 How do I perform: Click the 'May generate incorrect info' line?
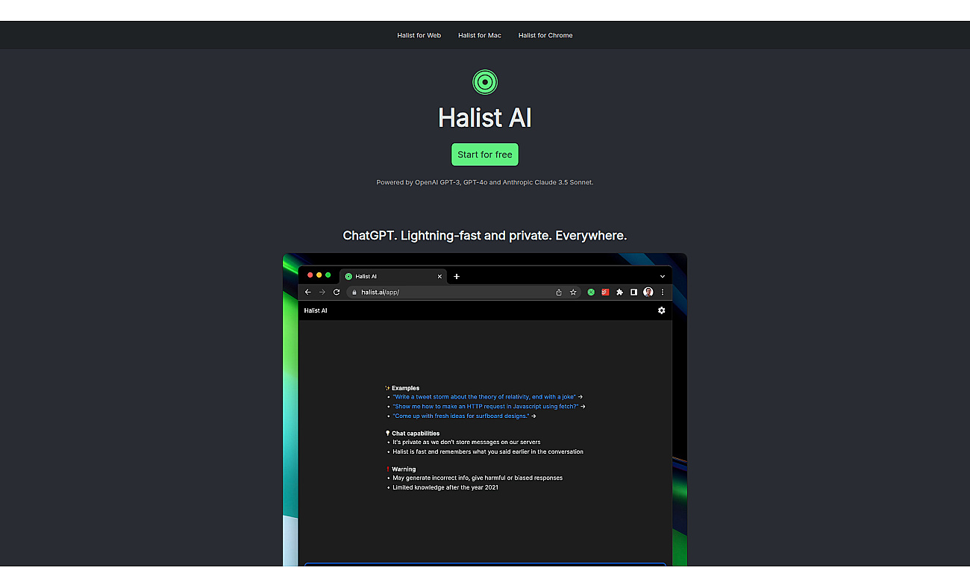point(478,478)
